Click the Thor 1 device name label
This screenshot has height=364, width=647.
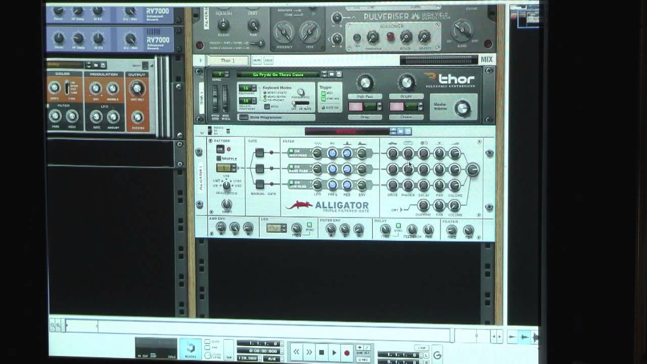point(227,61)
